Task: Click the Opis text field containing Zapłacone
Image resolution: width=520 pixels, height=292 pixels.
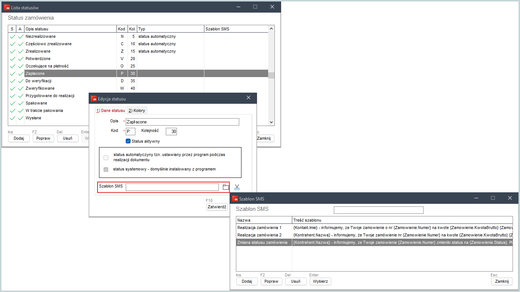Action: point(182,122)
